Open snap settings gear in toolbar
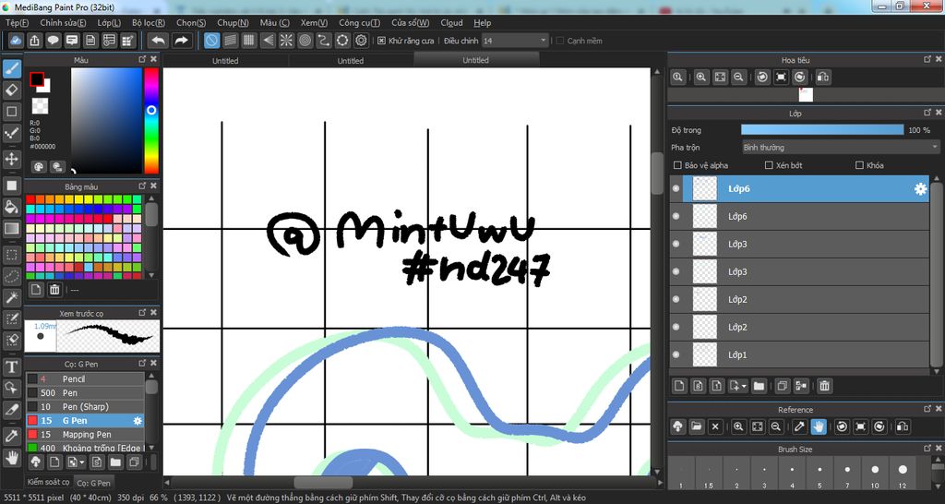 tap(361, 41)
